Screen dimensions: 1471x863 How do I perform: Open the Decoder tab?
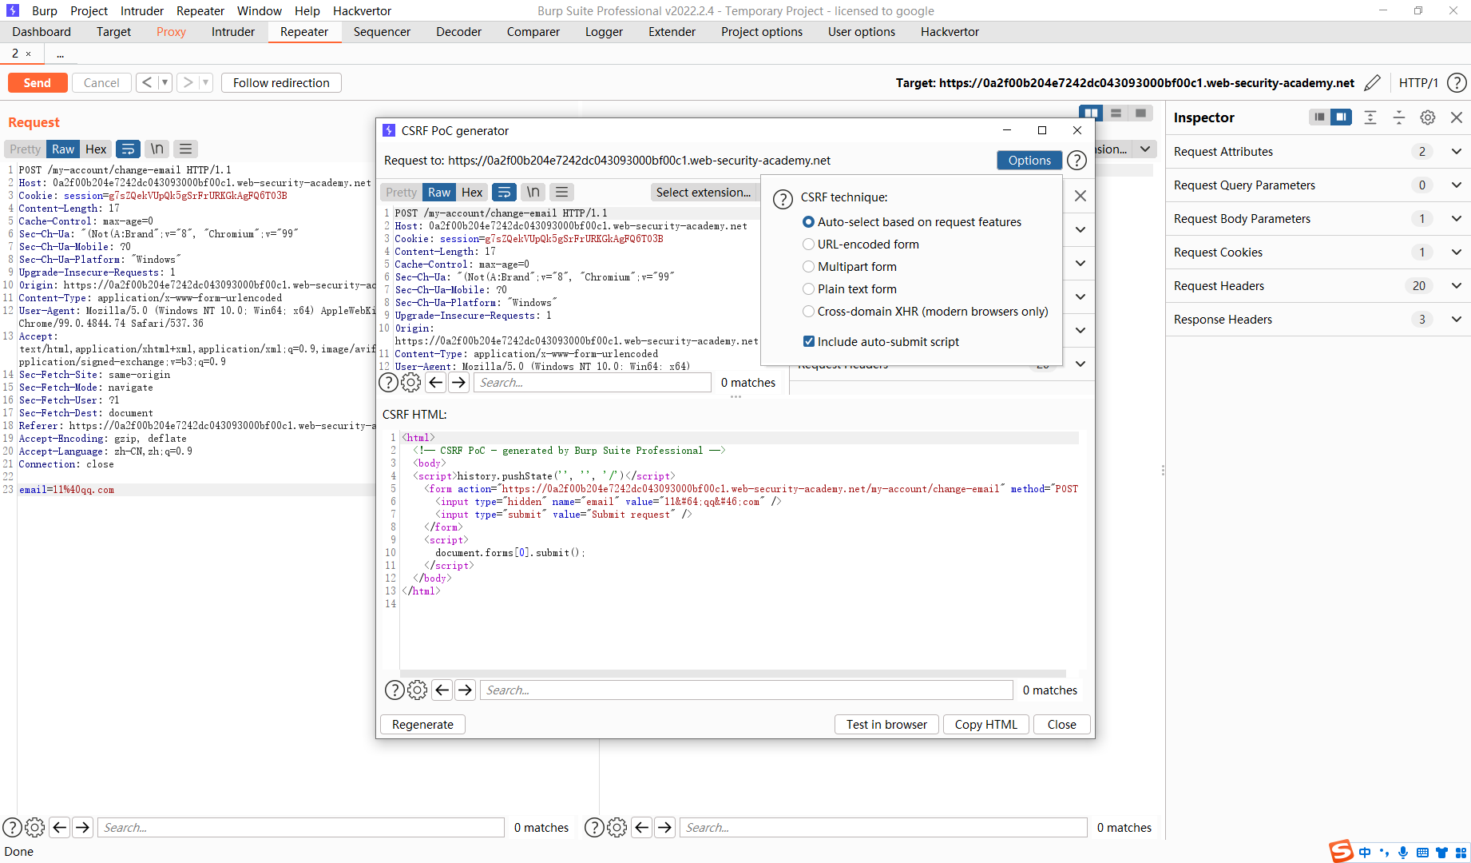(459, 32)
